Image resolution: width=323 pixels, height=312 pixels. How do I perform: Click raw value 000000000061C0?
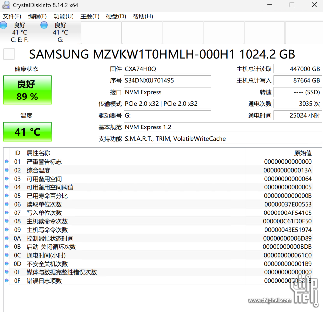pyautogui.click(x=287, y=255)
